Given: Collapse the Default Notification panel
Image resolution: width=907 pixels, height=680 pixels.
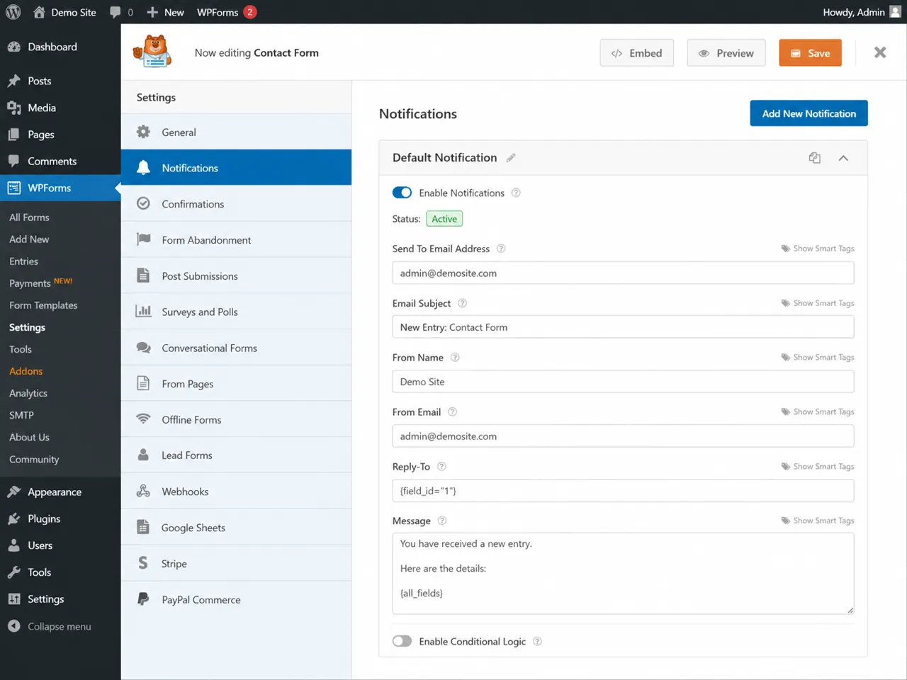Looking at the screenshot, I should (x=843, y=158).
